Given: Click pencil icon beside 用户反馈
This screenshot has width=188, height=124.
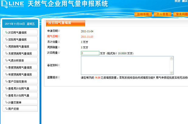Looking at the screenshot, I should (x=6, y=108).
